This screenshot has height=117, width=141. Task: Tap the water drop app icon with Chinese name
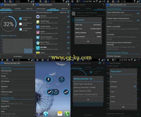[38, 48]
